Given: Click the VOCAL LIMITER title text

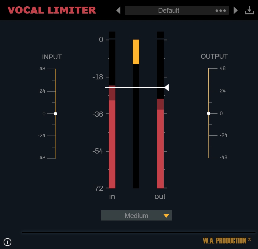Looking at the screenshot, I should pos(52,10).
